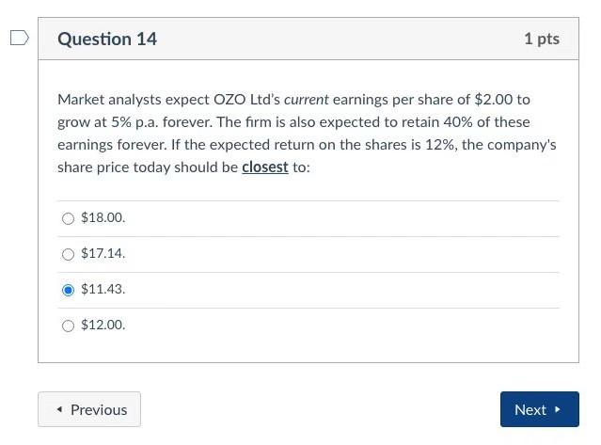Click the "$12.00." answer label text
601x445 pixels.
(x=103, y=326)
